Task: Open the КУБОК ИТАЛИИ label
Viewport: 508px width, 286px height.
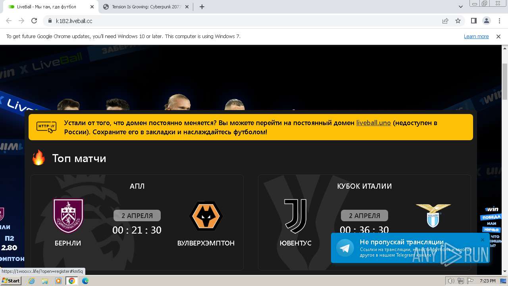Action: click(364, 186)
